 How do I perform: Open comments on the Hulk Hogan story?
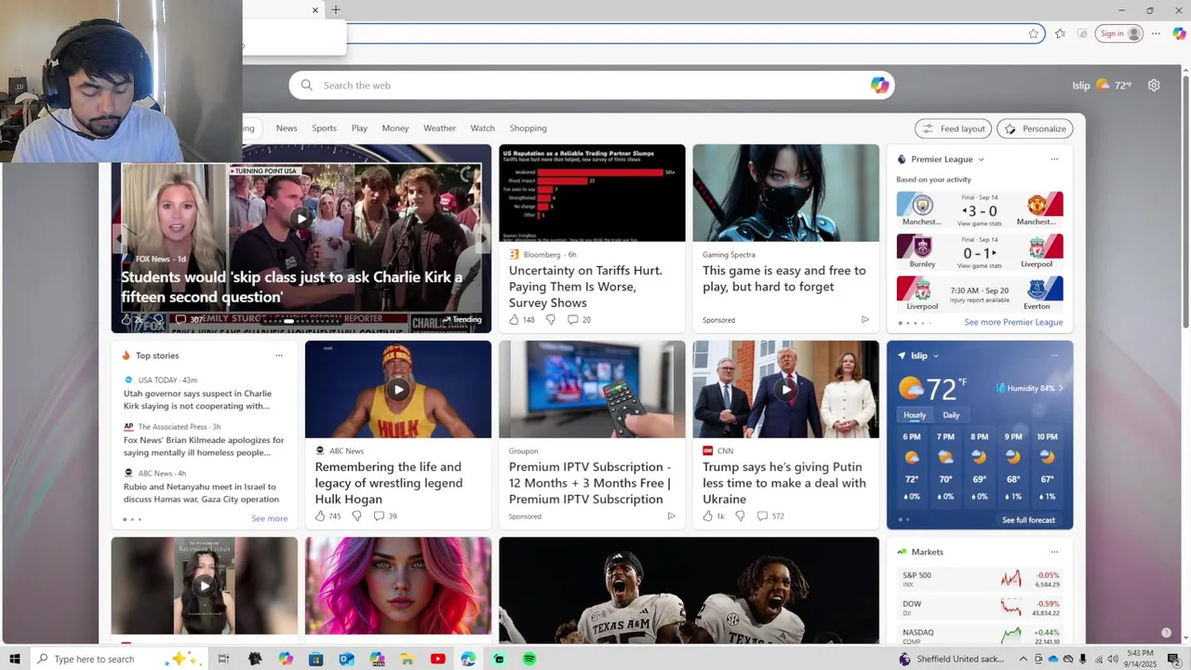click(385, 516)
